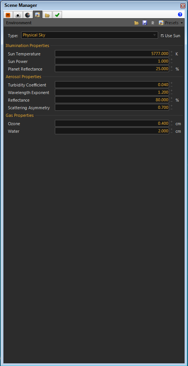Image resolution: width=188 pixels, height=366 pixels.
Task: Close the Scene Manager window
Action: click(x=183, y=6)
